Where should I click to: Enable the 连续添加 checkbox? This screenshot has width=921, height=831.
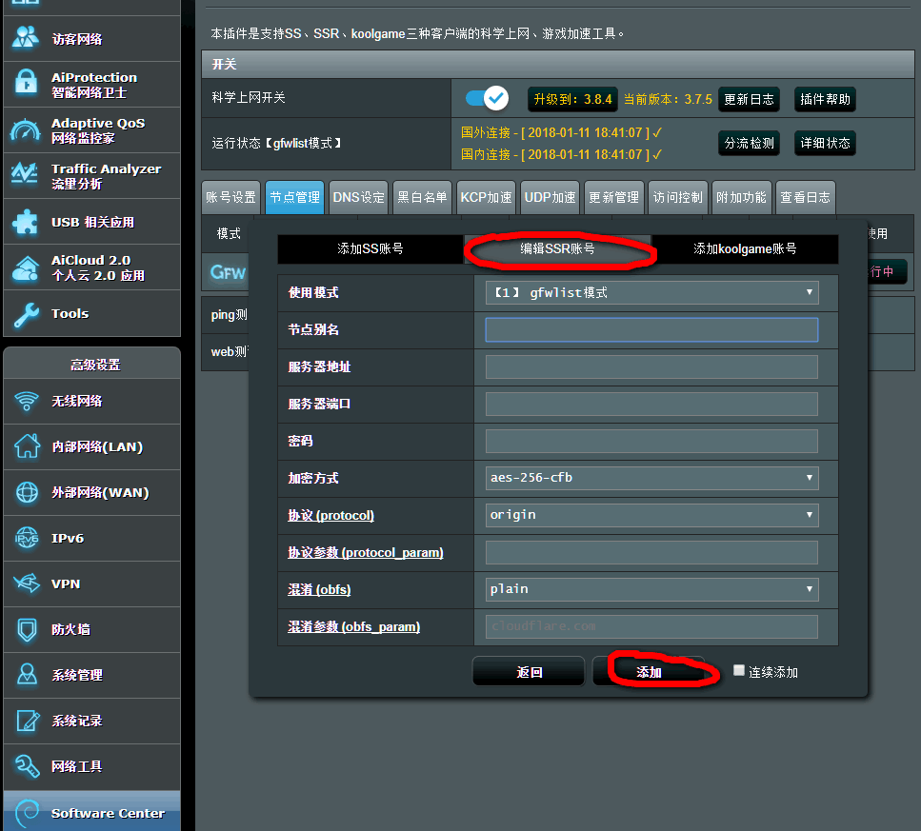pos(739,671)
